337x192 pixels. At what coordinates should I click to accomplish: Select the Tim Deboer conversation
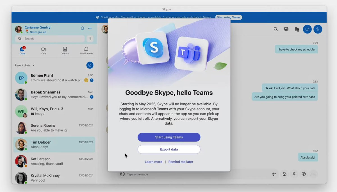54,144
